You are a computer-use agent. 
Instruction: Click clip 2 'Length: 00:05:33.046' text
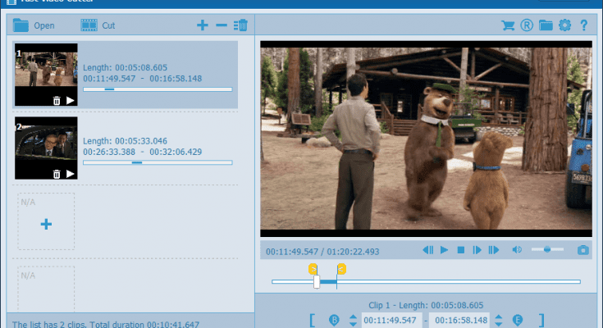pos(126,141)
